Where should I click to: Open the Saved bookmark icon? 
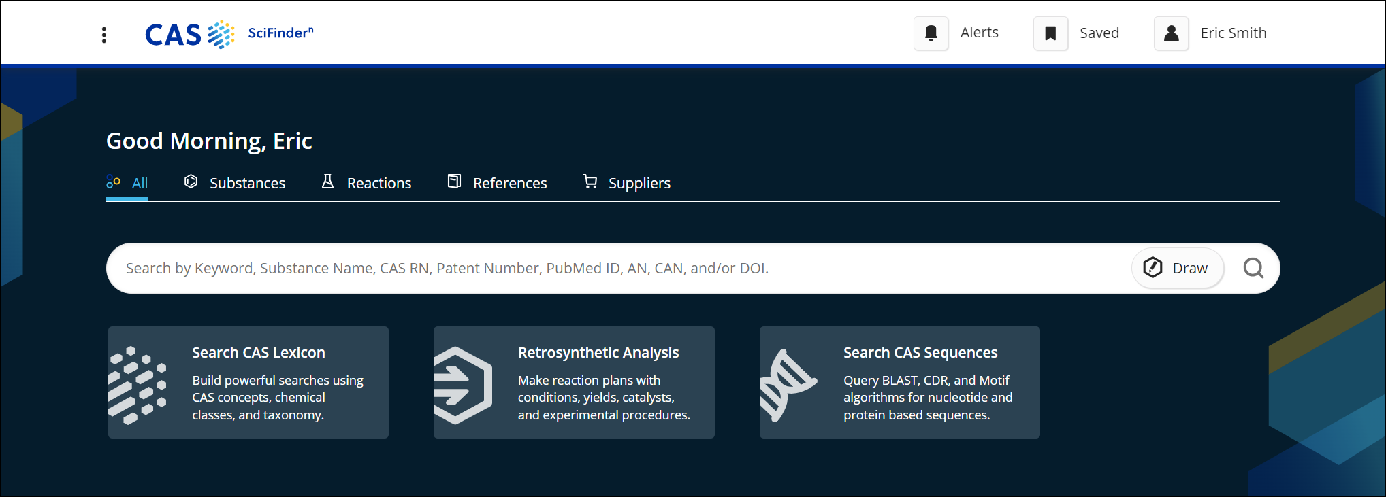coord(1051,33)
